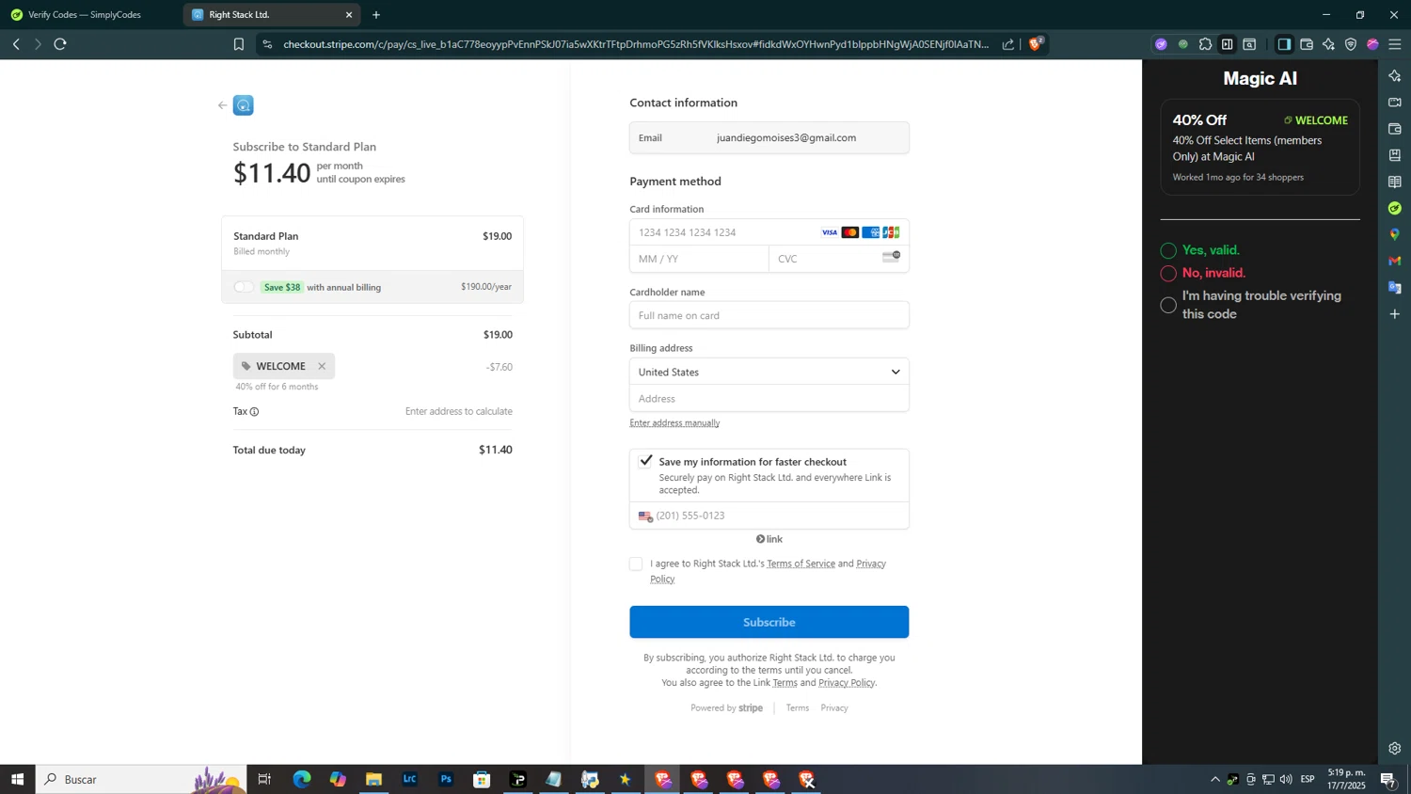Image resolution: width=1411 pixels, height=794 pixels.
Task: Open Brave Wallet toolbar icon
Action: [x=1307, y=44]
